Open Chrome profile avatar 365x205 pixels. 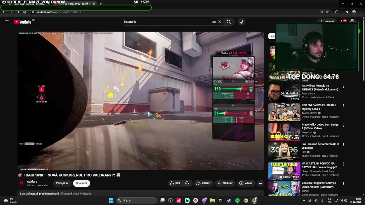click(354, 12)
